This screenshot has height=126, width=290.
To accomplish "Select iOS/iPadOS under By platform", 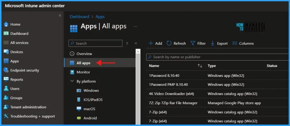I will click(93, 100).
